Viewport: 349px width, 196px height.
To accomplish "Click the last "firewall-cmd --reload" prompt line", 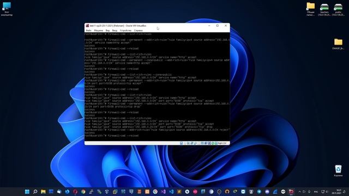I will coord(111,136).
